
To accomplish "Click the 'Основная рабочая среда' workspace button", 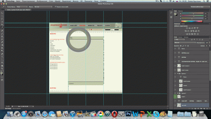I will (199, 7).
